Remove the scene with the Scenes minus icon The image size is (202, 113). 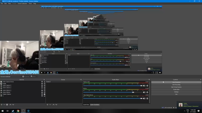(x=50, y=105)
